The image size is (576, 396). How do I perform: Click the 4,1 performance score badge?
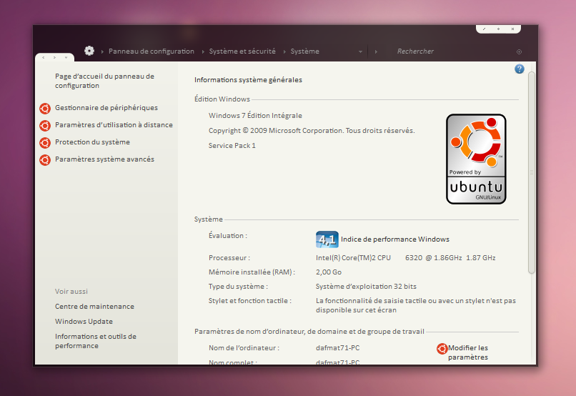327,239
